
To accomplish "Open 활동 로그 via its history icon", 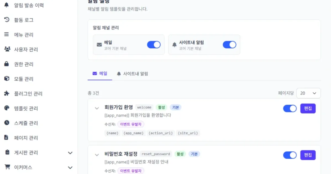I will point(7,20).
